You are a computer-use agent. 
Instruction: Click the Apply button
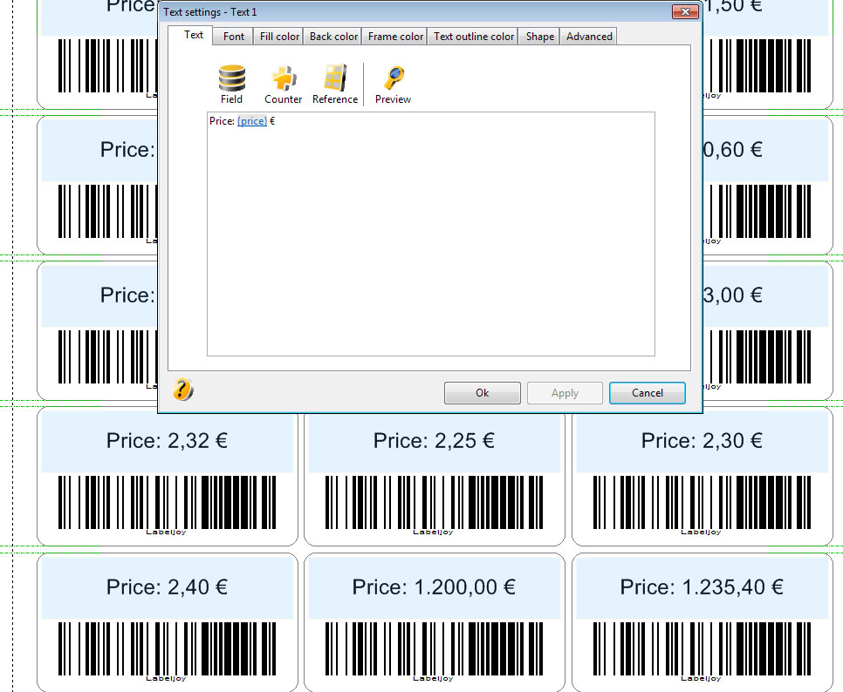click(565, 393)
